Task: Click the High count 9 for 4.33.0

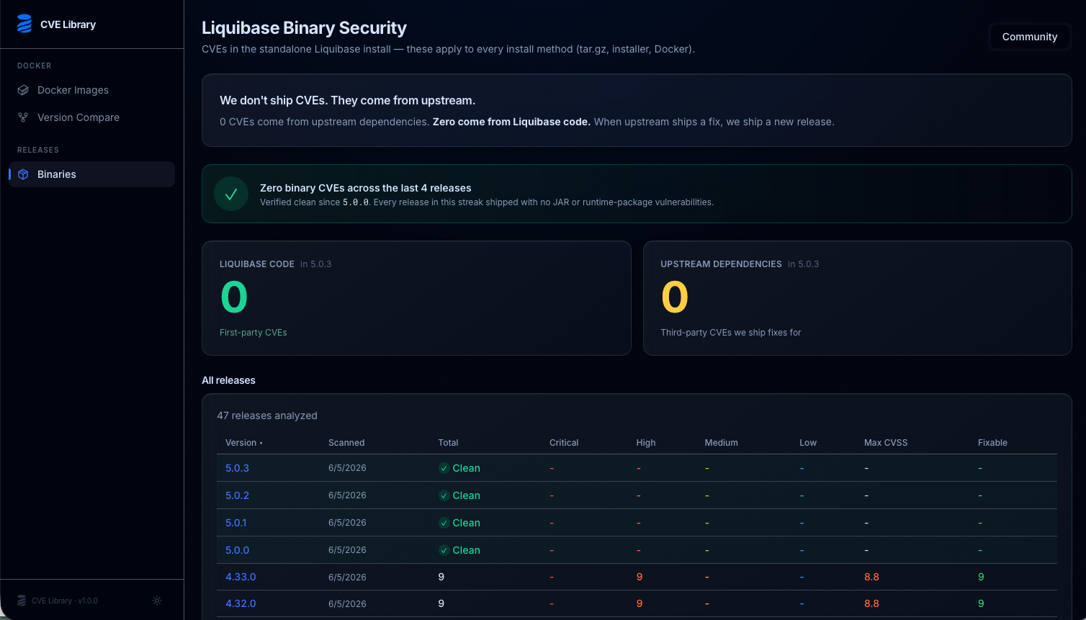Action: [640, 577]
